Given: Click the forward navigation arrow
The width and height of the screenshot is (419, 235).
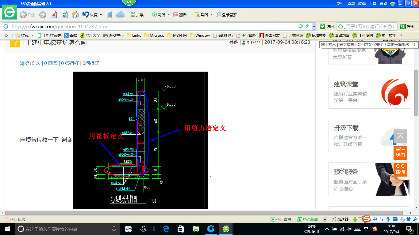Looking at the screenshot, I should pyautogui.click(x=43, y=15).
